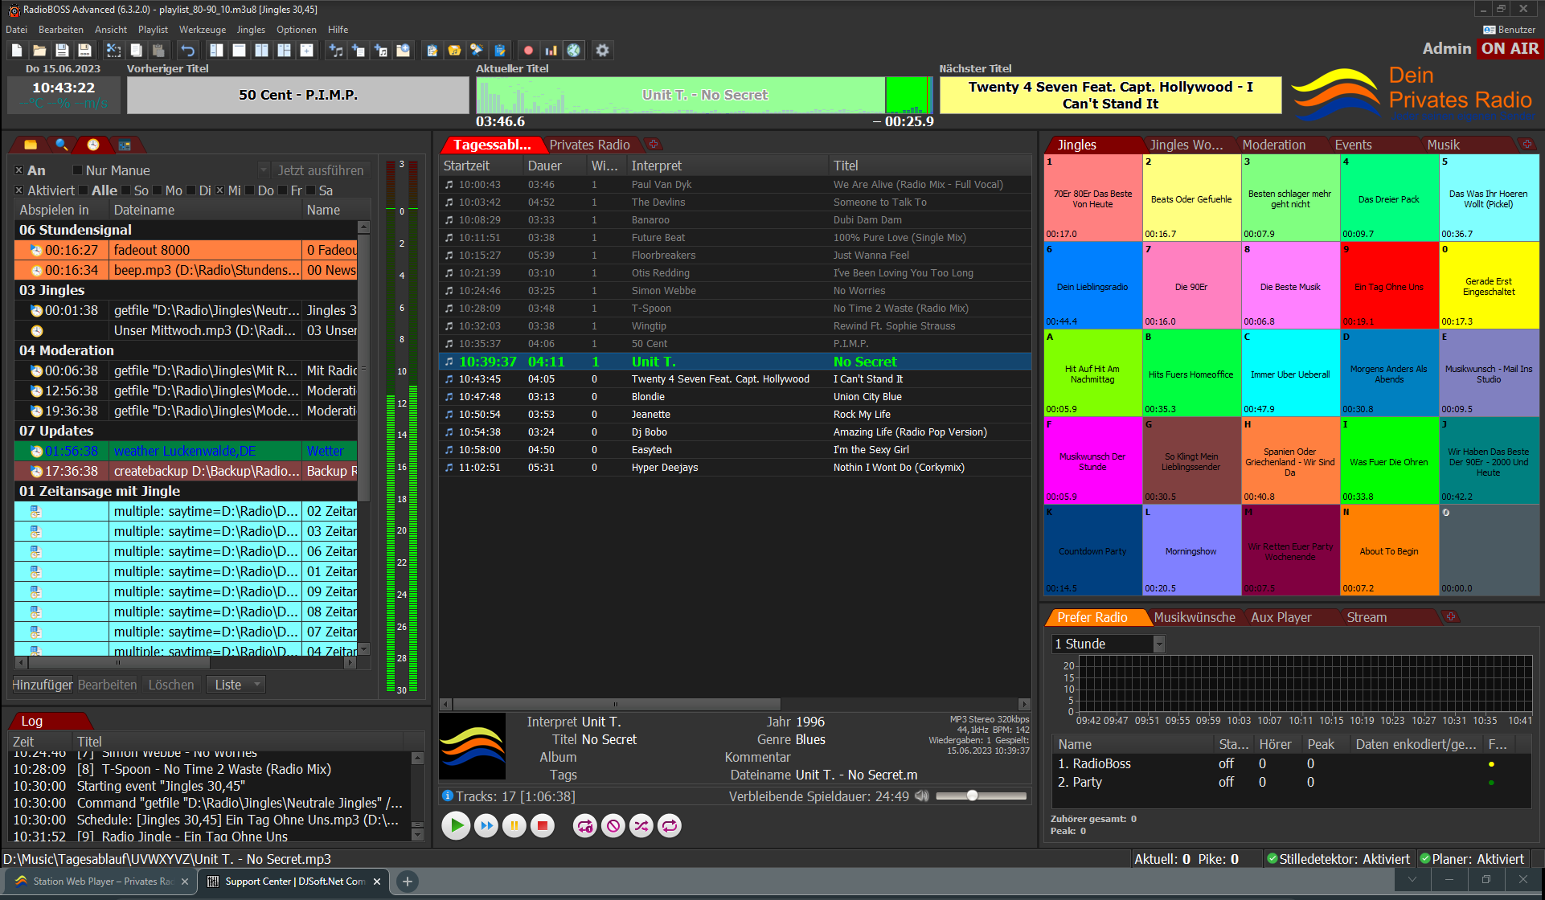Open the search tab with the magnifier icon
This screenshot has height=900, width=1545.
61,145
